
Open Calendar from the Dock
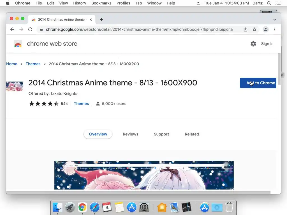click(107, 207)
